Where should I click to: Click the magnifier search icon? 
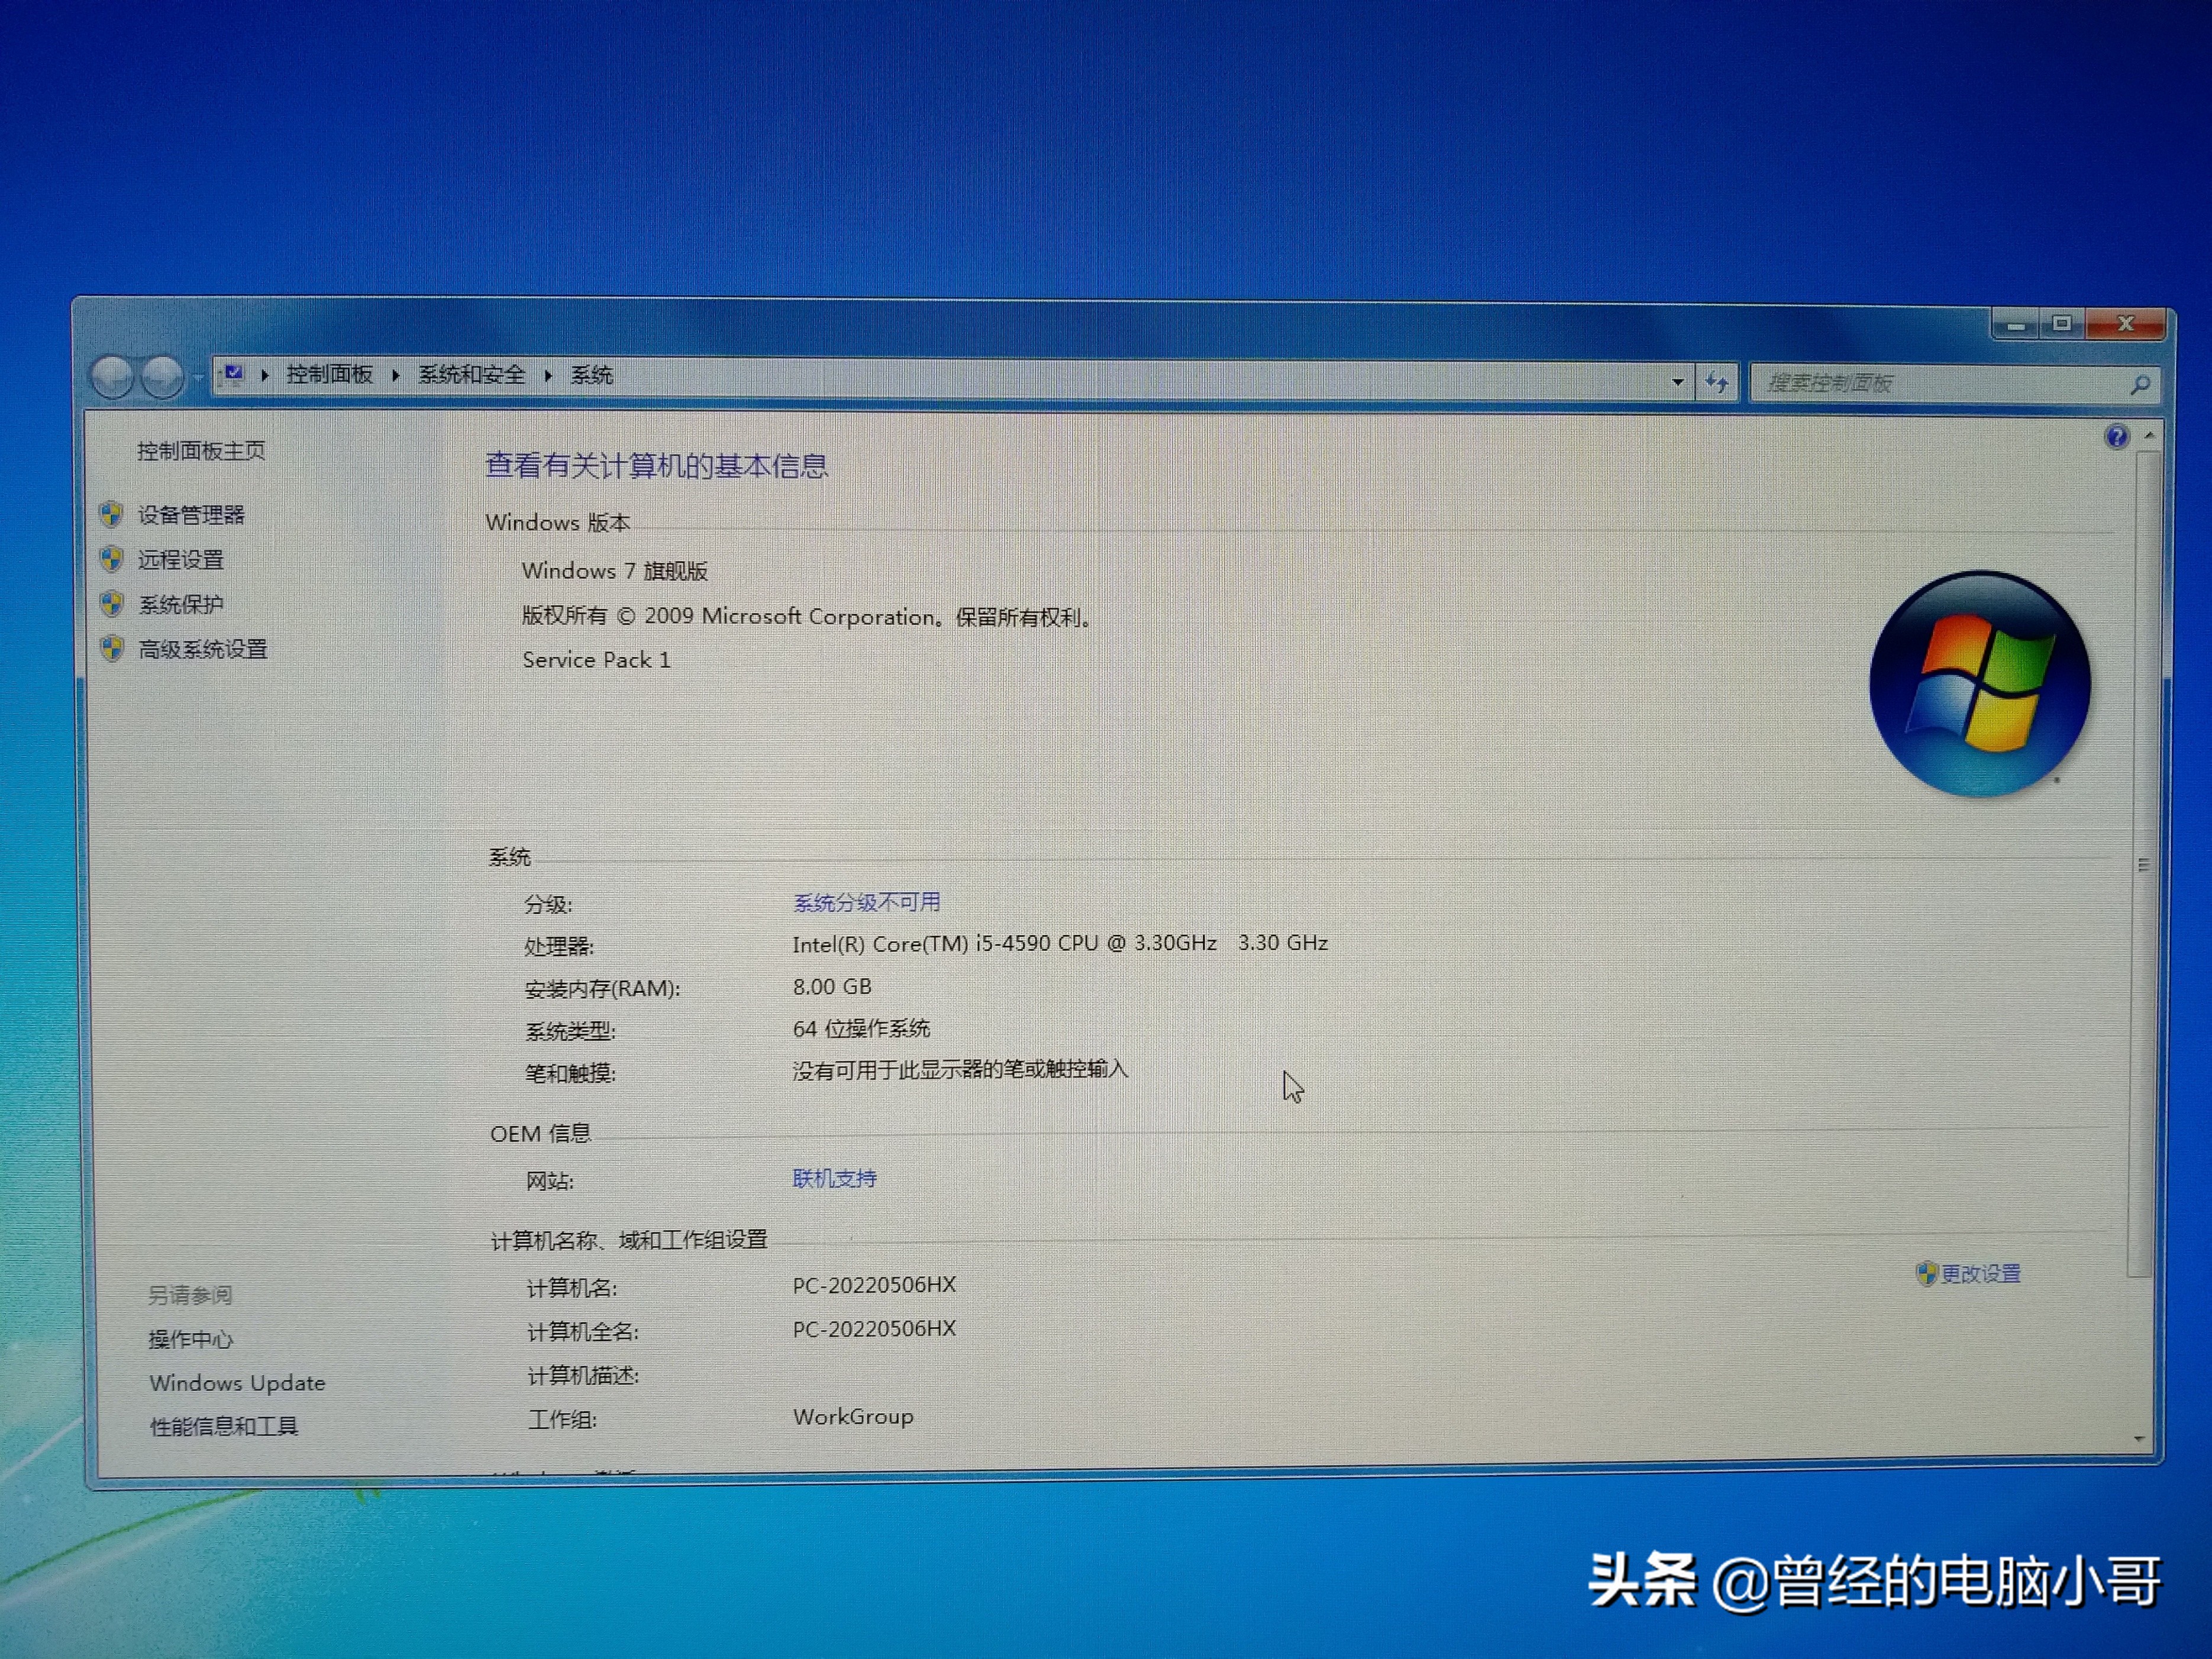(x=2140, y=384)
